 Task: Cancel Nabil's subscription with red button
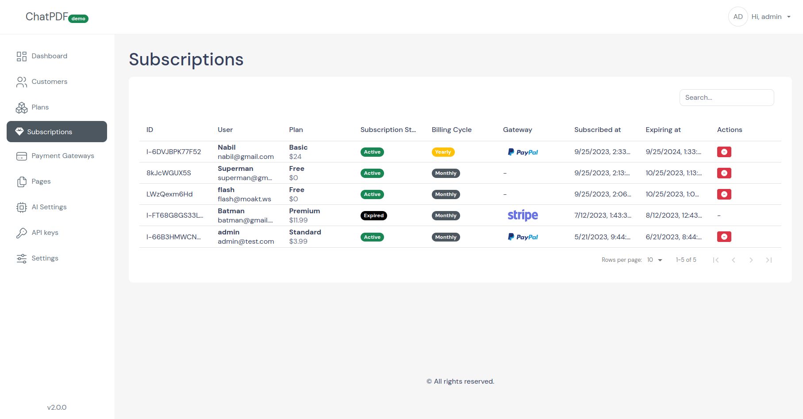[x=724, y=152]
